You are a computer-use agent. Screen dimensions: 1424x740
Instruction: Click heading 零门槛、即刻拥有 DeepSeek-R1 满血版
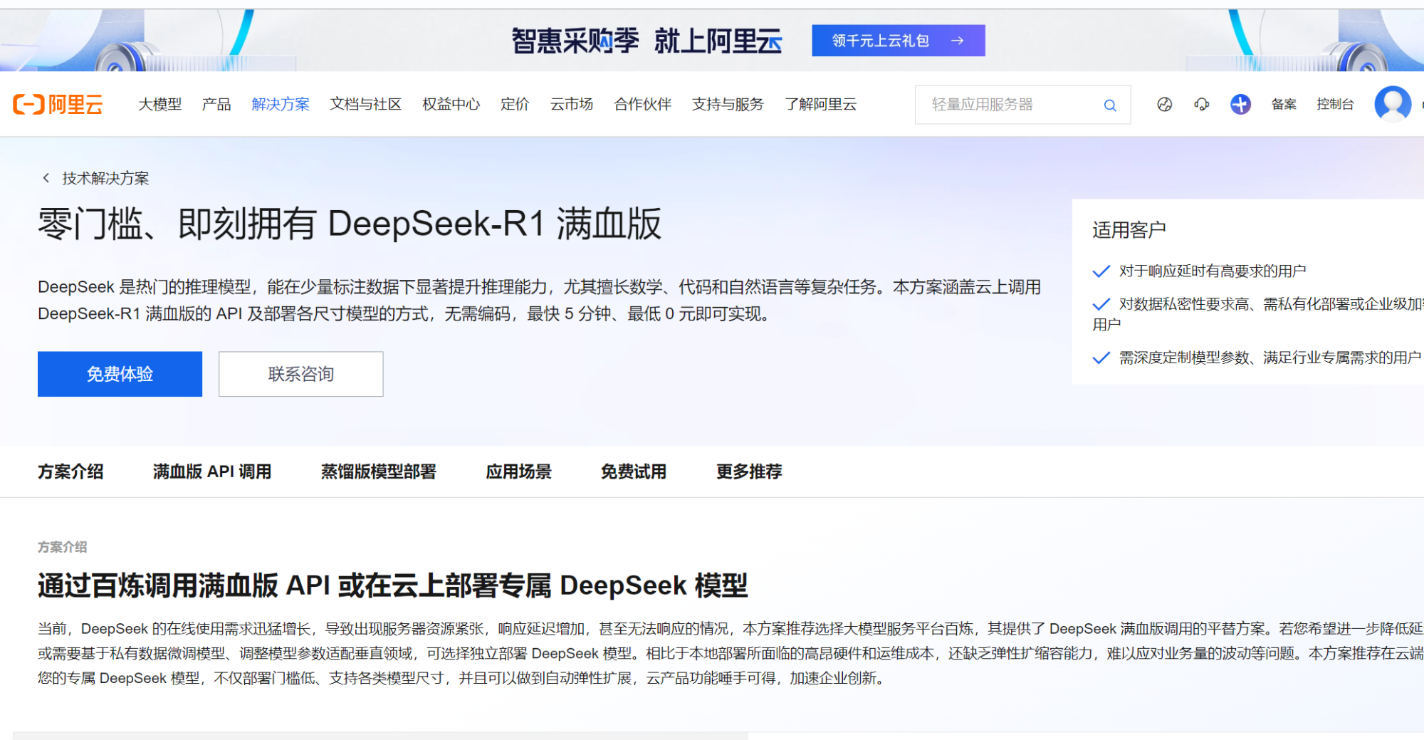350,224
